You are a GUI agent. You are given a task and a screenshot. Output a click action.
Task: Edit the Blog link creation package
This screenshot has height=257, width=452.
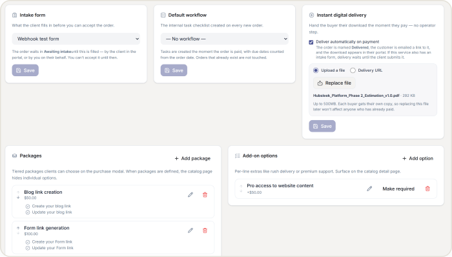click(x=190, y=195)
